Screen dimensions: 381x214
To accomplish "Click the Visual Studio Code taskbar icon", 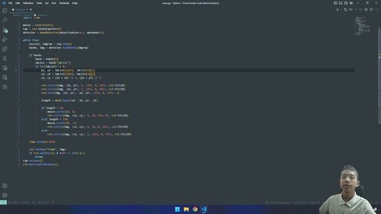I will pyautogui.click(x=204, y=209).
